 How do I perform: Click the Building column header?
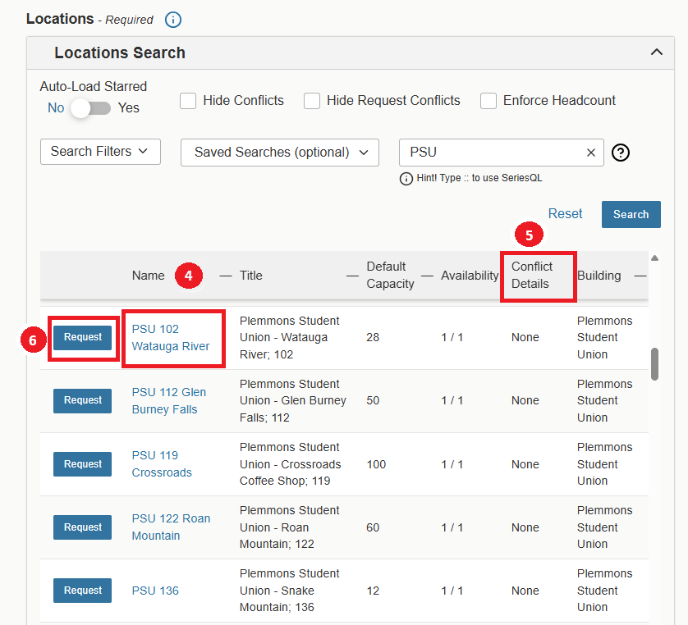click(599, 276)
